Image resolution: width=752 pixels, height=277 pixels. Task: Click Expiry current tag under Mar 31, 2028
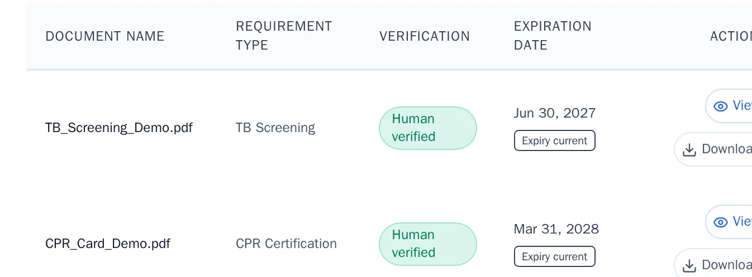555,257
